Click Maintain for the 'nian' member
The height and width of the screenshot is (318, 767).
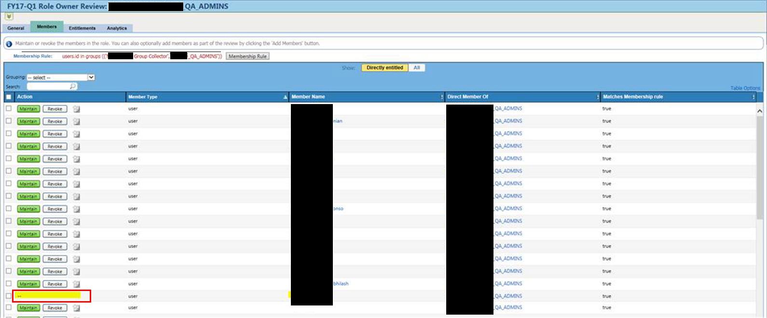coord(28,121)
